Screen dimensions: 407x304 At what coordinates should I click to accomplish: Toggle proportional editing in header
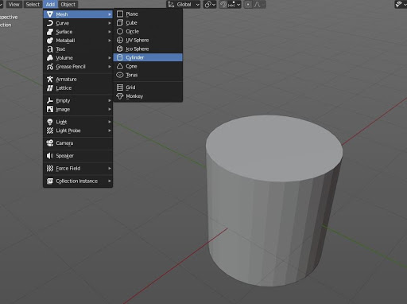[248, 5]
